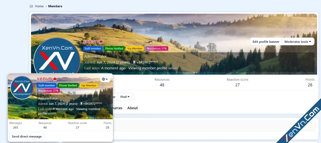Click the large XenVn.Com avatar in profile banner
Viewport: 321px width, 143px height.
pos(57,56)
